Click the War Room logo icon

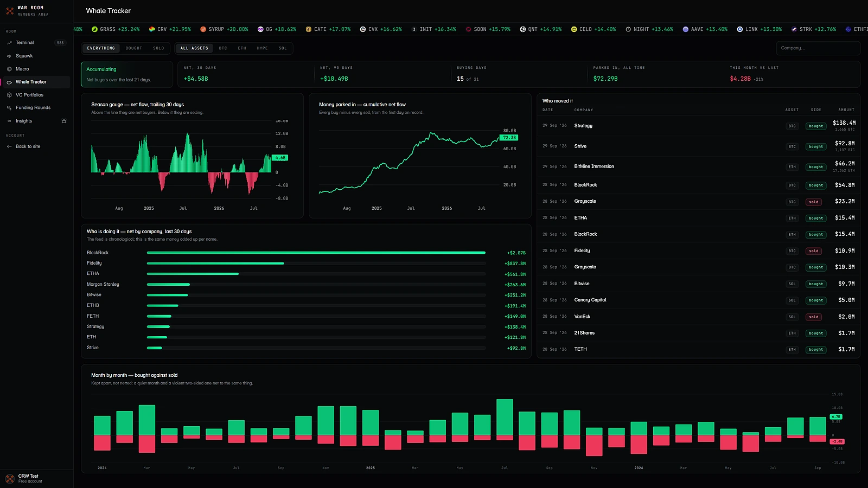click(10, 11)
